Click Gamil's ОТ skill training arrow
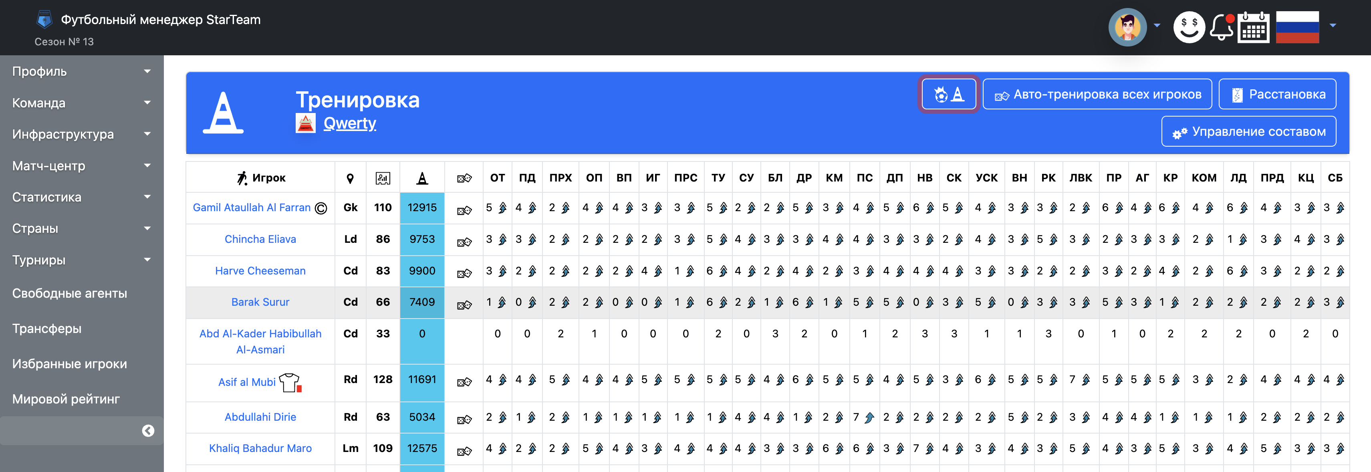Viewport: 1371px width, 472px height. coord(502,208)
